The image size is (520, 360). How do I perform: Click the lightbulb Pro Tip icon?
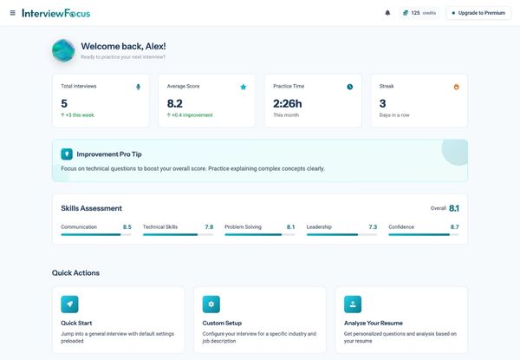click(67, 154)
